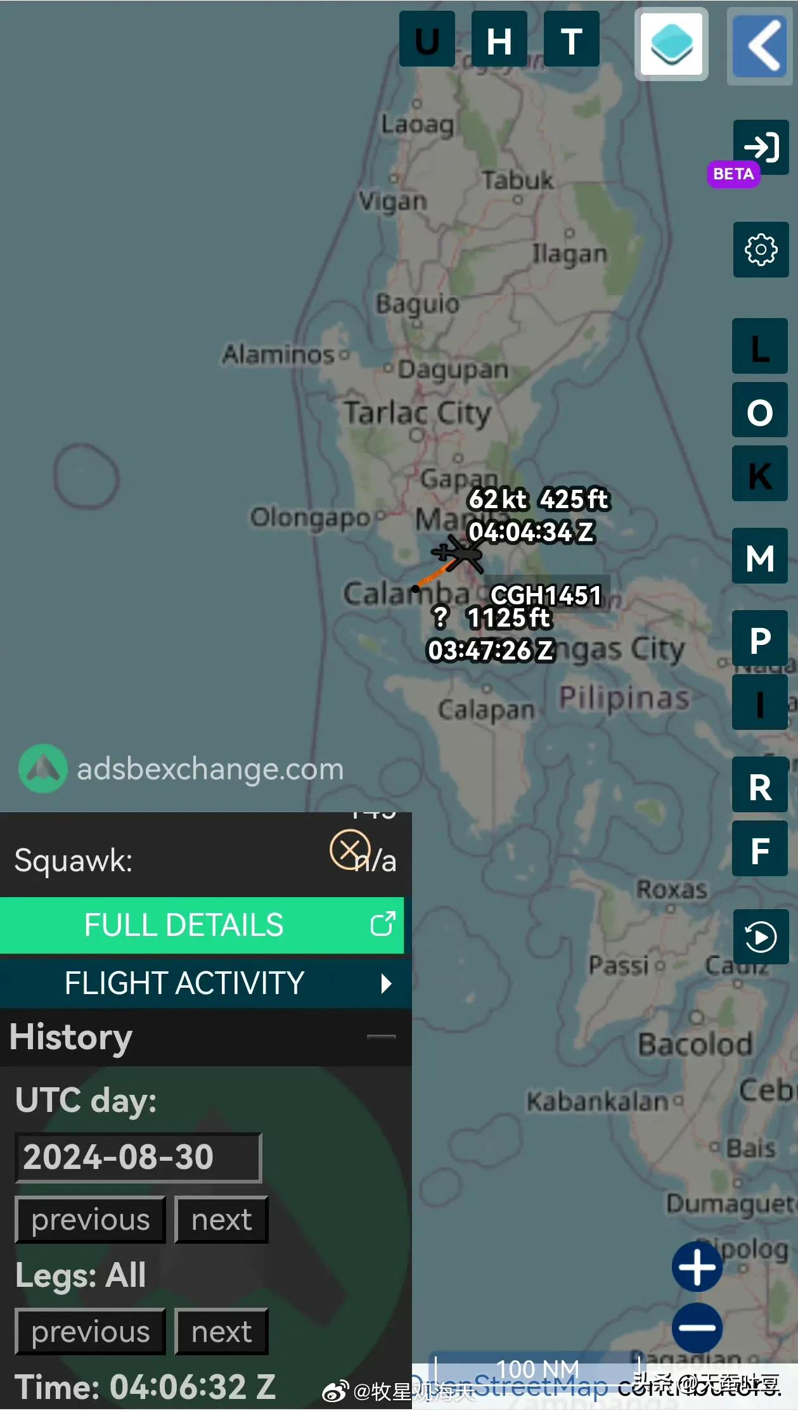
Task: Open FULL DETAILS in a new window
Action: [x=202, y=925]
